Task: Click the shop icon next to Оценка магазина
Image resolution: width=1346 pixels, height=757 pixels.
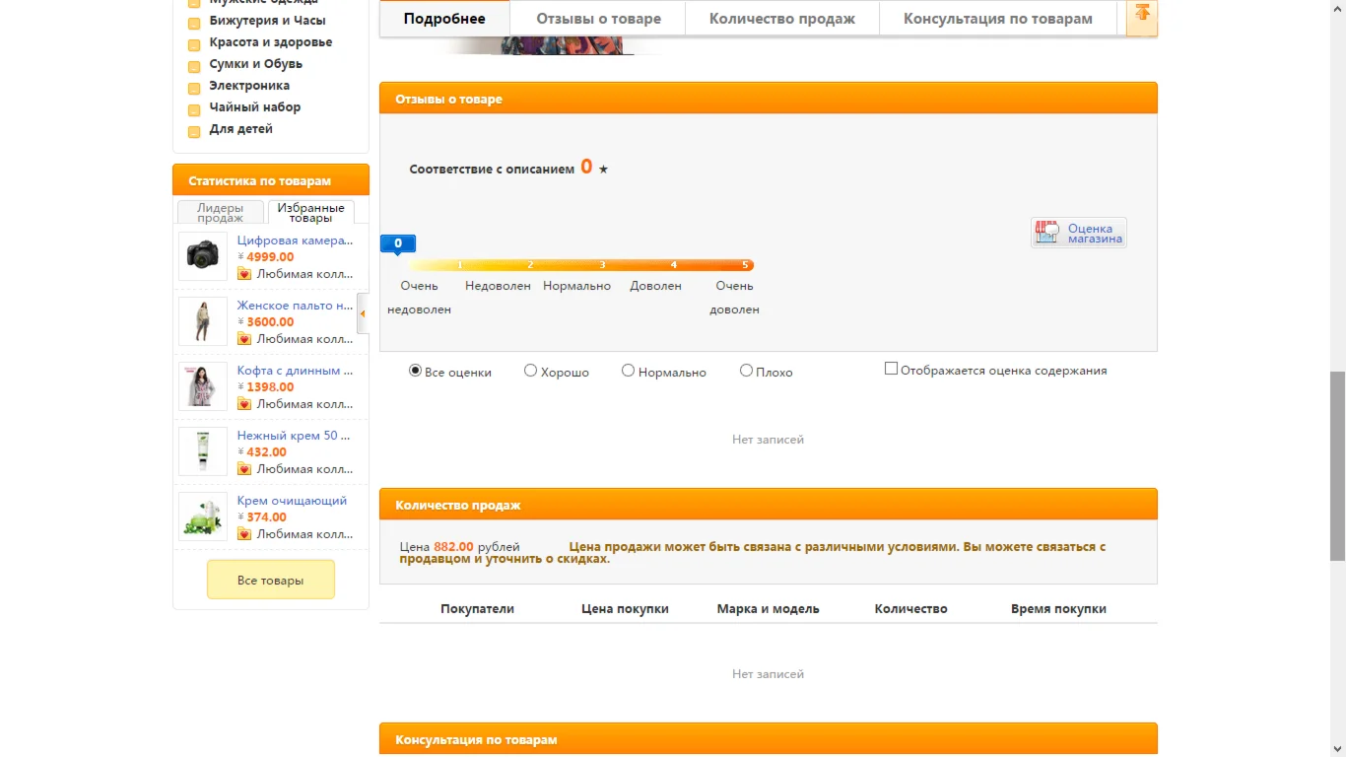Action: point(1046,233)
